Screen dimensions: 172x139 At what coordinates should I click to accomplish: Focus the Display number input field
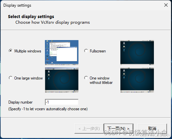pos(62,102)
